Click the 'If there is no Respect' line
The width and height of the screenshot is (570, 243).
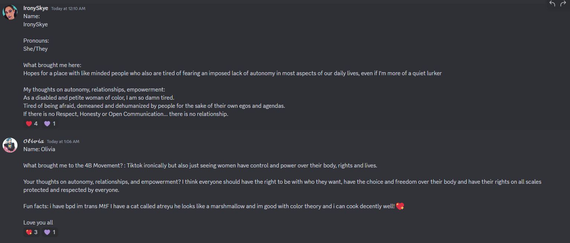(126, 114)
